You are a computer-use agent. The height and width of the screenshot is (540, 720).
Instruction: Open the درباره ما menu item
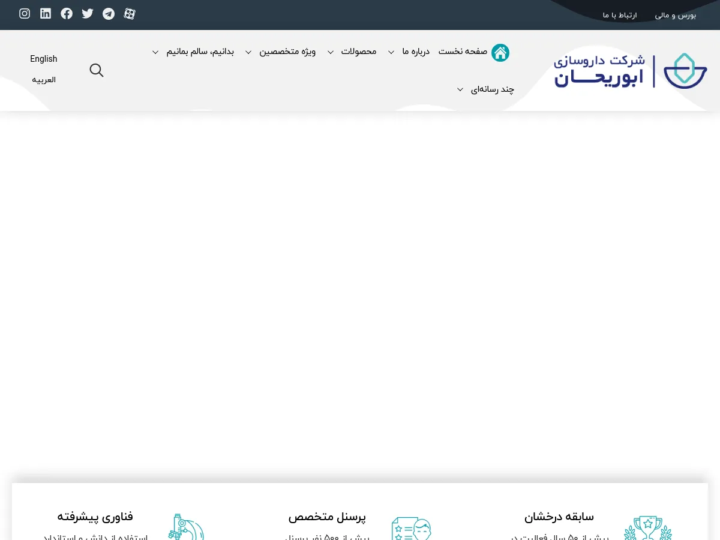coord(416,52)
